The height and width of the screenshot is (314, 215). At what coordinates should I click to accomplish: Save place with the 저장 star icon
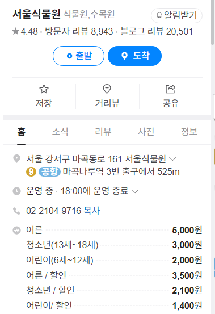(44, 89)
